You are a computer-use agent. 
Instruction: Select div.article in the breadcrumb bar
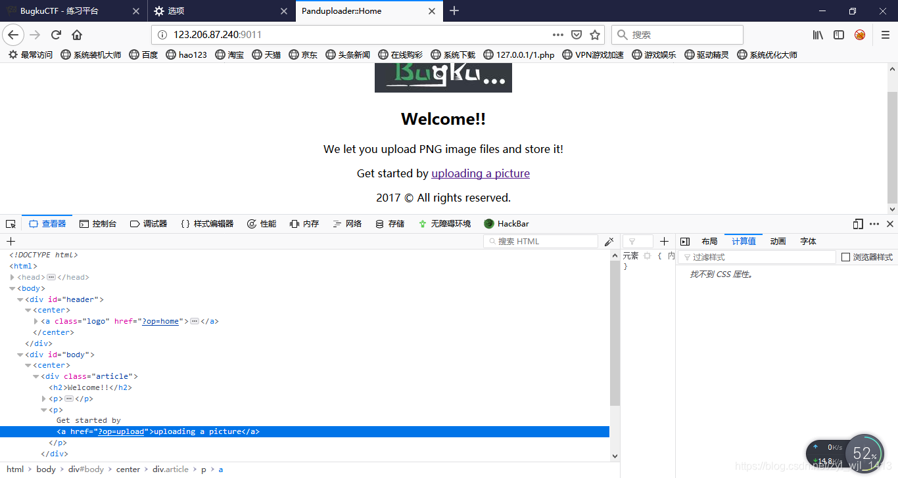tap(170, 469)
